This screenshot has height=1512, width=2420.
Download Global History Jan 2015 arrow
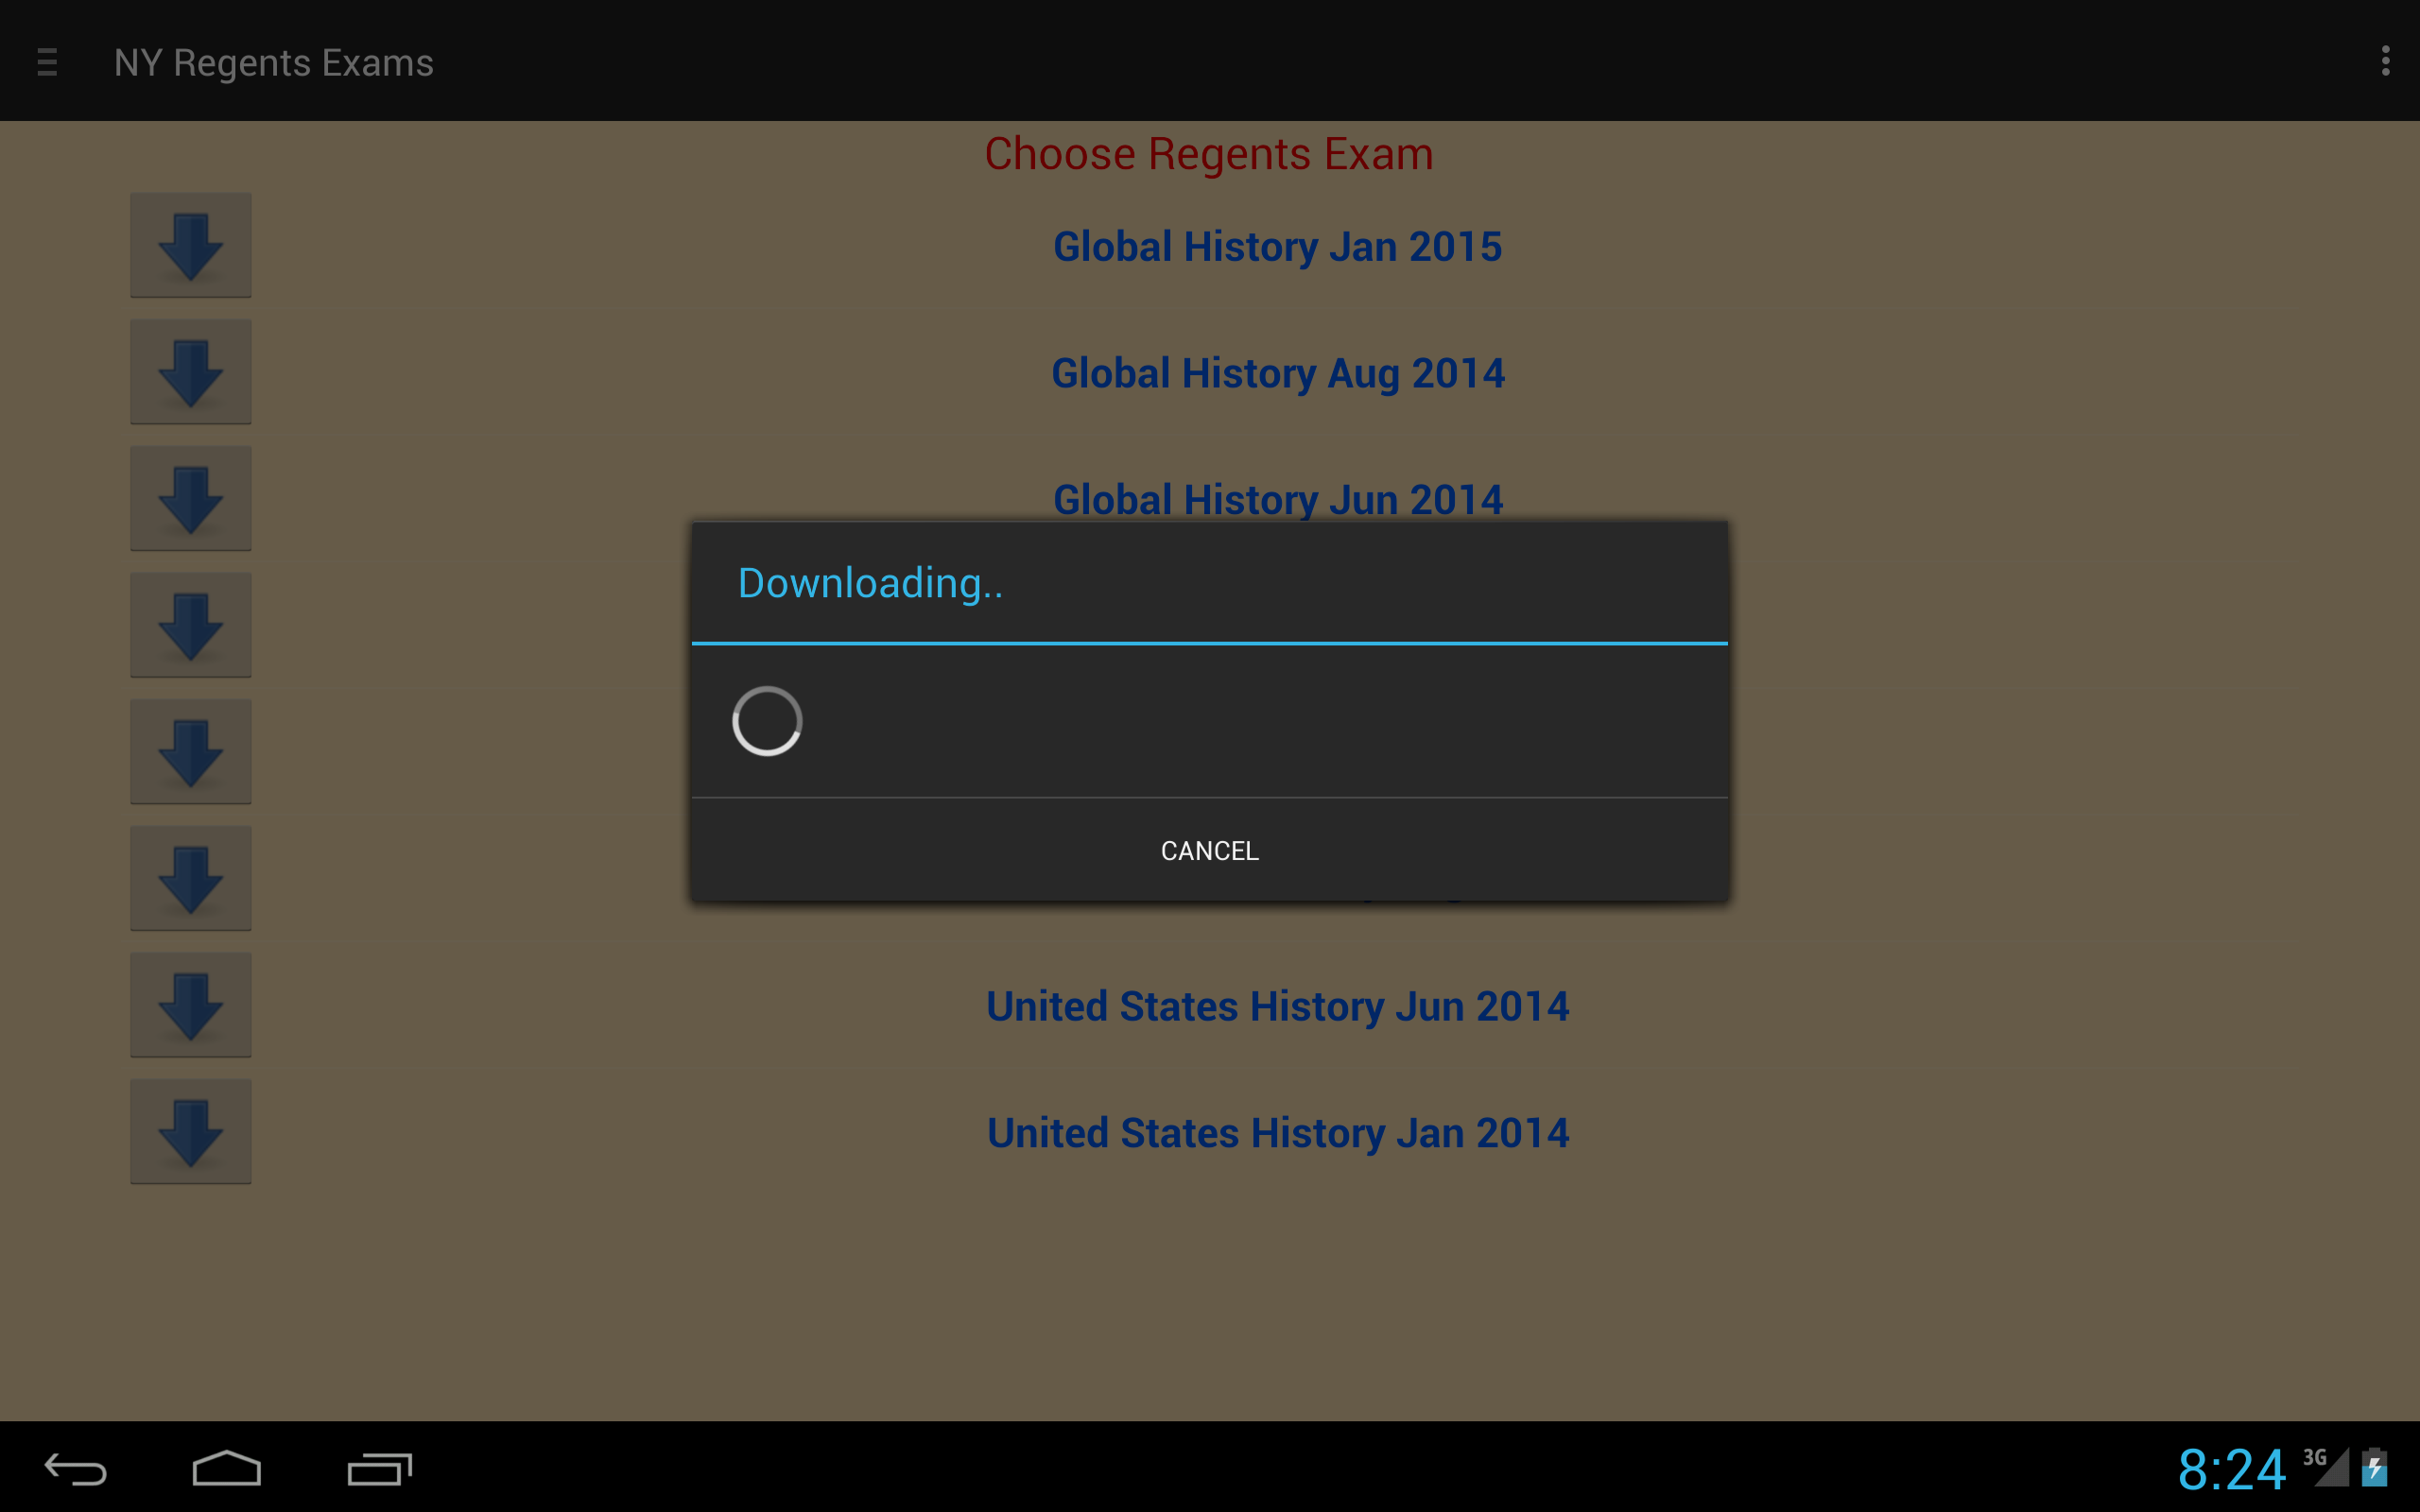point(191,245)
